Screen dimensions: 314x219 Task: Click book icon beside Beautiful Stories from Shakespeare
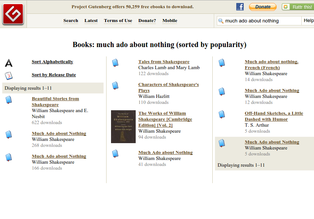pyautogui.click(x=9, y=100)
